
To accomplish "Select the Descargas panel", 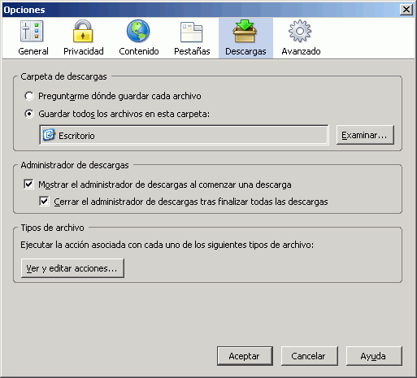I will tap(245, 37).
